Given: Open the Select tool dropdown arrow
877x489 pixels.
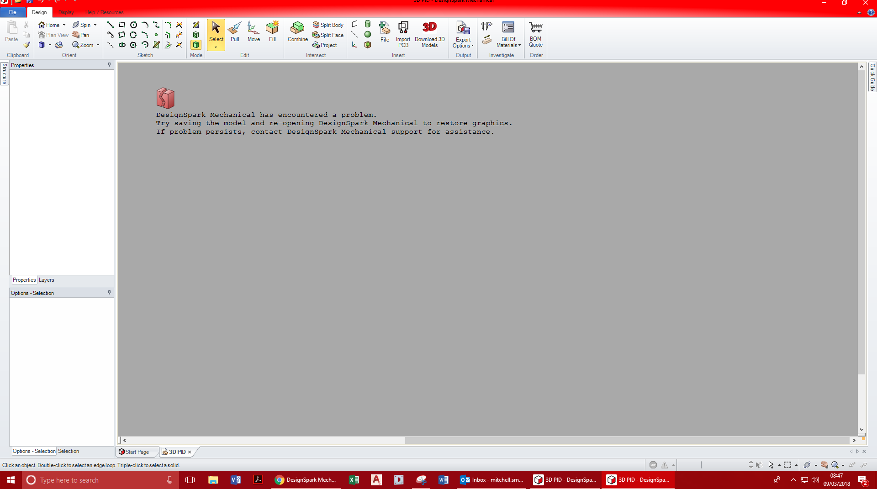Looking at the screenshot, I should point(216,46).
